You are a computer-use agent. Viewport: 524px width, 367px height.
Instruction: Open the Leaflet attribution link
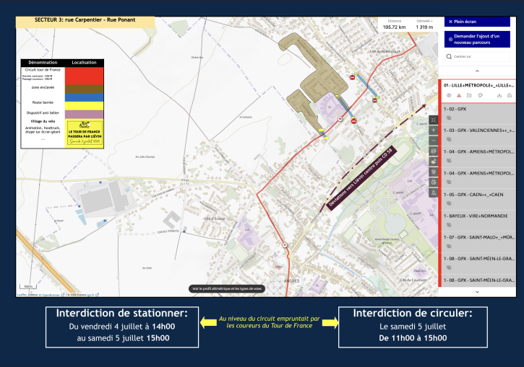pyautogui.click(x=22, y=295)
